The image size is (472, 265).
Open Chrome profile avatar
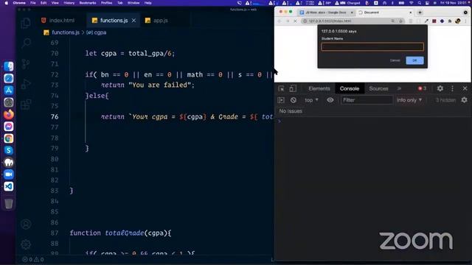coord(458,21)
